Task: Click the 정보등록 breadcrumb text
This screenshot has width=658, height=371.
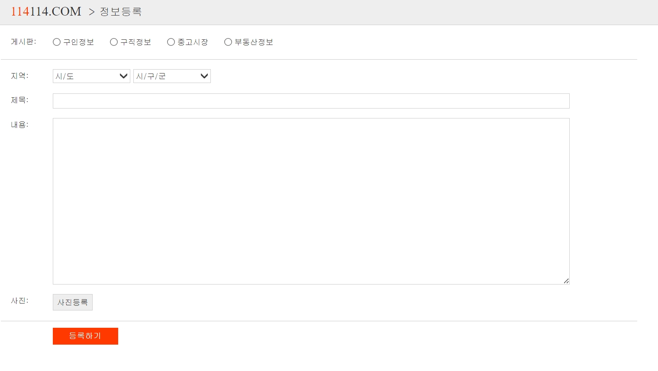Action: [x=121, y=12]
